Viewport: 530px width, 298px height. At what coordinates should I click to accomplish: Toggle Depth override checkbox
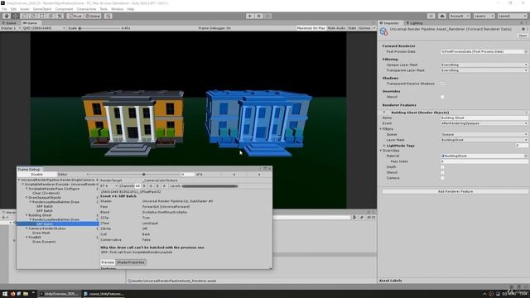pyautogui.click(x=442, y=167)
